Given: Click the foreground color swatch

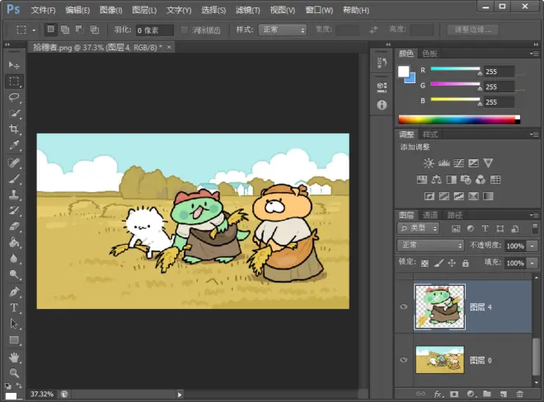Looking at the screenshot, I should pyautogui.click(x=403, y=72).
